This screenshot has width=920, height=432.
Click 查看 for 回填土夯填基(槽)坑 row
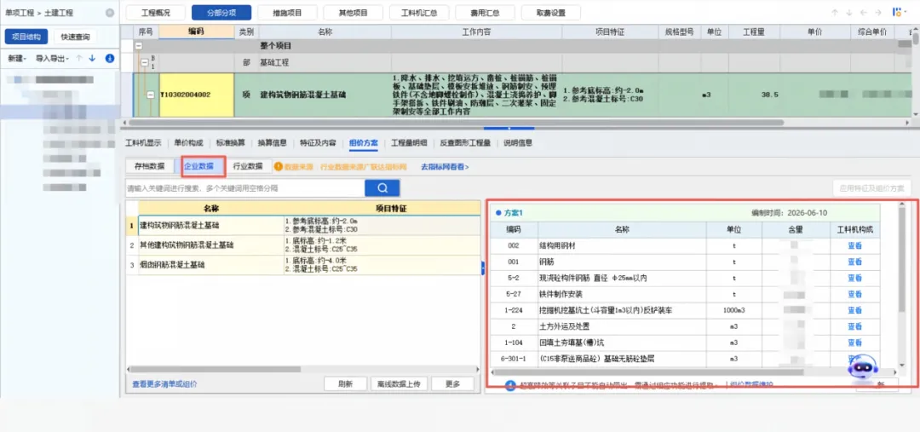click(x=854, y=343)
